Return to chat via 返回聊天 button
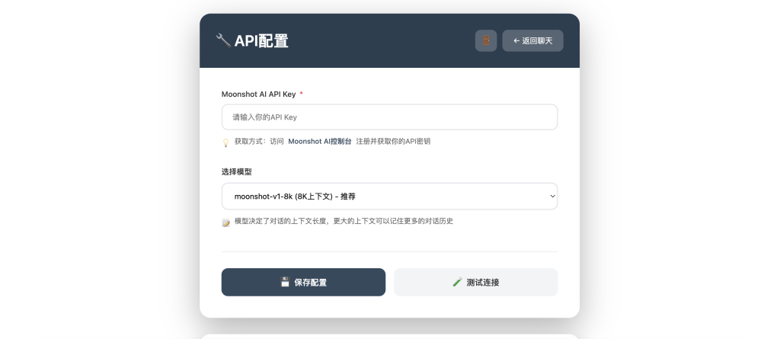 (532, 40)
